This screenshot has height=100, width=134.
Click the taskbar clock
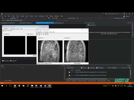click(130, 86)
